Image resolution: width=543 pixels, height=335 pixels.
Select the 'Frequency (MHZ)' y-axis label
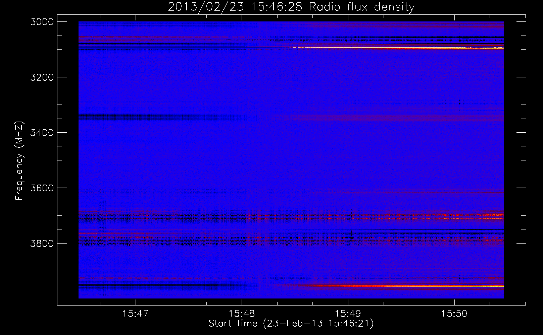(x=19, y=161)
